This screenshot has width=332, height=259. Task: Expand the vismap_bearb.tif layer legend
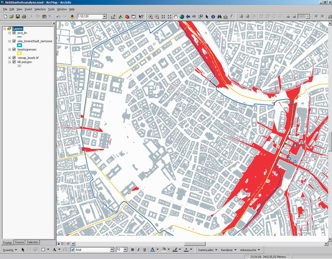pos(9,58)
